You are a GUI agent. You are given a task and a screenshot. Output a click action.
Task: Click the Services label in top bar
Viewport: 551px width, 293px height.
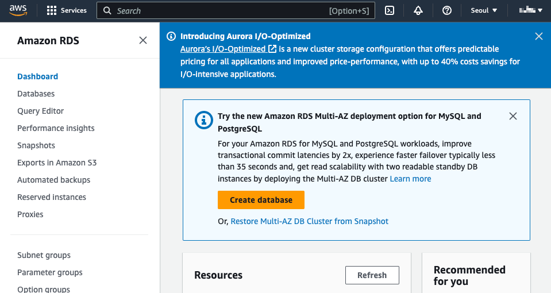pyautogui.click(x=74, y=10)
